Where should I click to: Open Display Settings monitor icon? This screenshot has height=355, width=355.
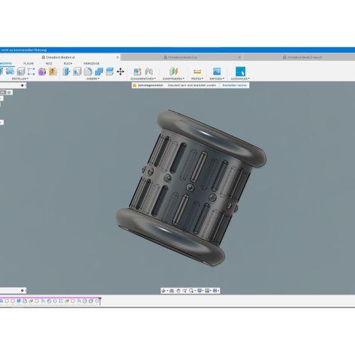click(x=200, y=290)
